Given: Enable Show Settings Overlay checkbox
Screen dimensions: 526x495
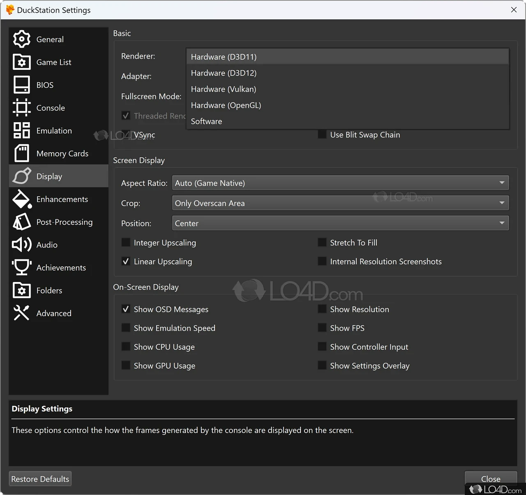Looking at the screenshot, I should coord(322,366).
